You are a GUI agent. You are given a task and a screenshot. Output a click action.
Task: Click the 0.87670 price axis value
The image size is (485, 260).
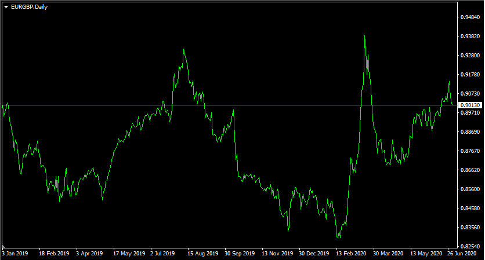click(470, 151)
